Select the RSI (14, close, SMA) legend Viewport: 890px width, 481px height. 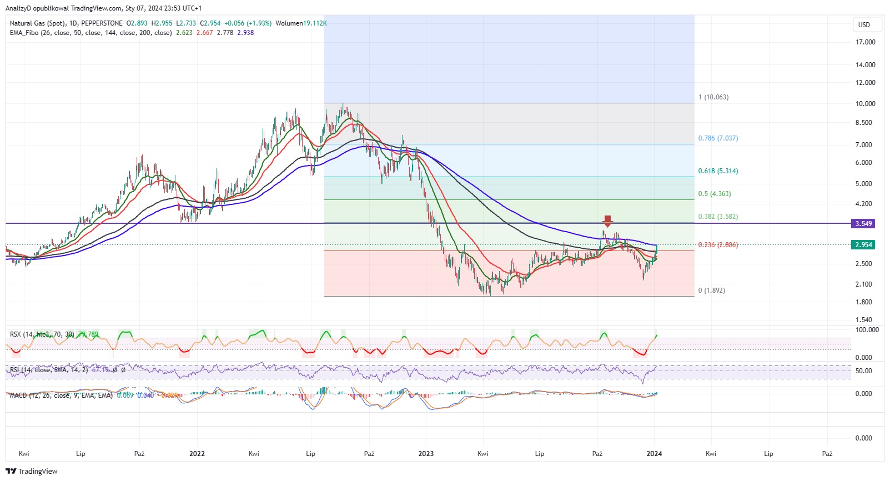point(49,369)
